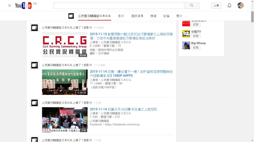Click channel avatar of 抗議日月光收購 post
254x142 pixels.
click(35, 103)
